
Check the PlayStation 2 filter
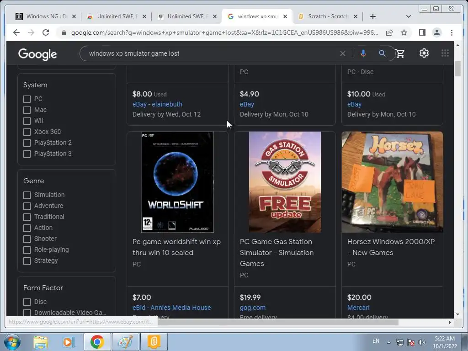[27, 143]
